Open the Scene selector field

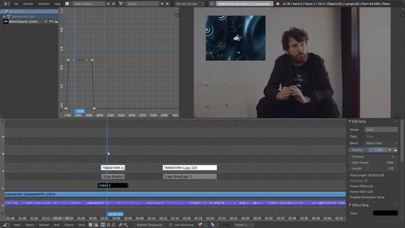point(142,4)
